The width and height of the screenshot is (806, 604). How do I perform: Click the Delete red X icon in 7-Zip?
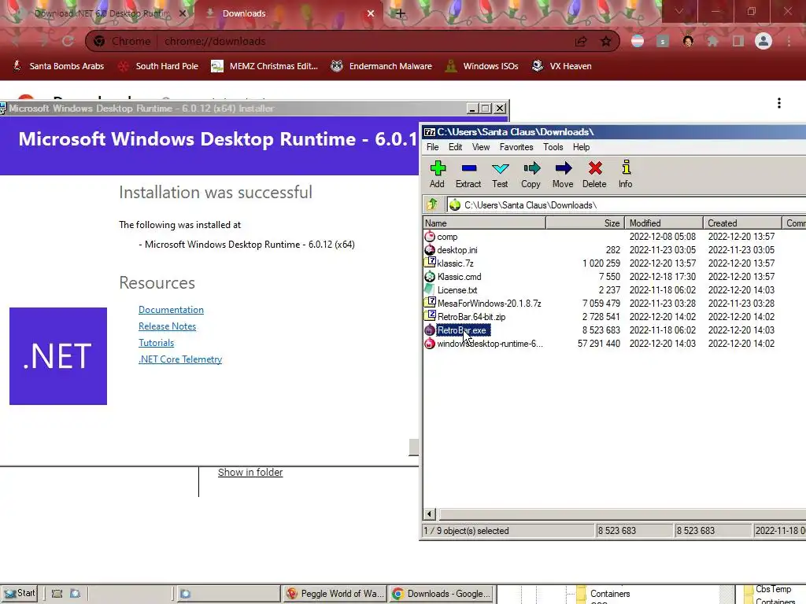[x=595, y=168]
